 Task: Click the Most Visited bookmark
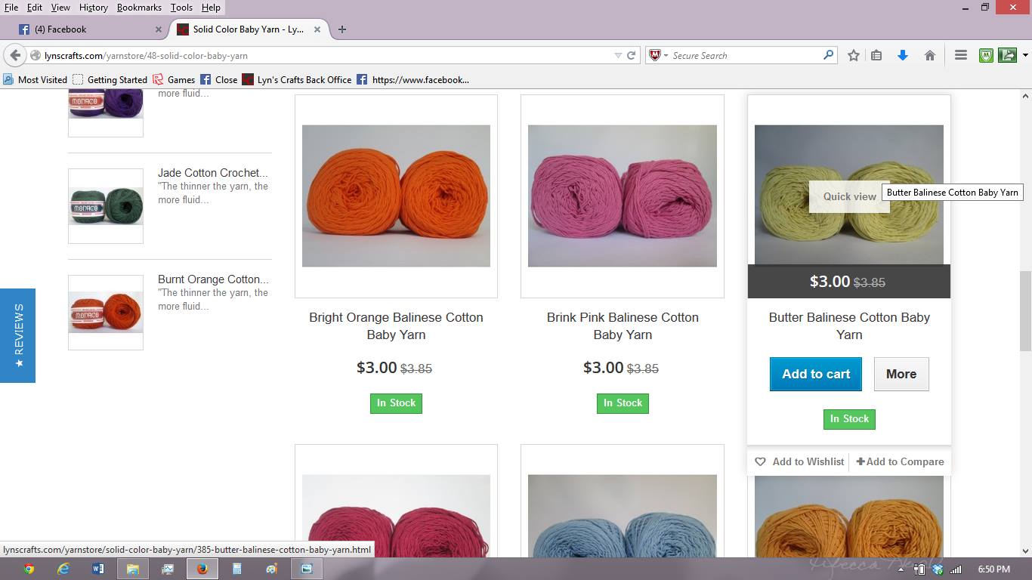[35, 79]
